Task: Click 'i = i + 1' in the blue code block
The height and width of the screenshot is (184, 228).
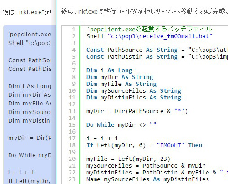Action: tap(21, 173)
